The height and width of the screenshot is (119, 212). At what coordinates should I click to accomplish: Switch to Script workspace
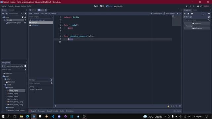pos(109,6)
